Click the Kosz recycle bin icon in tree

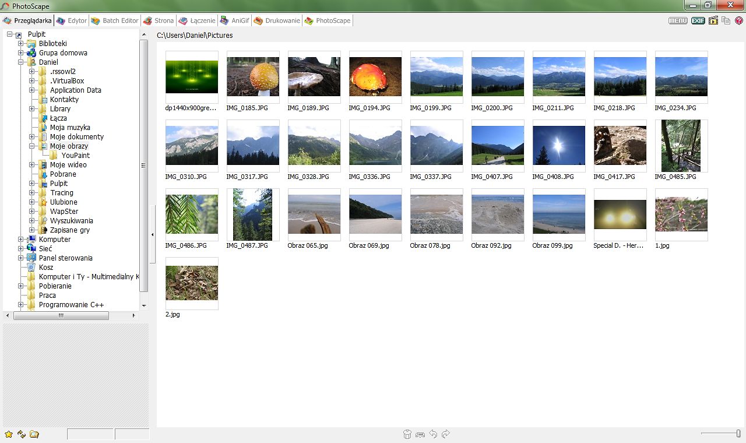point(32,268)
